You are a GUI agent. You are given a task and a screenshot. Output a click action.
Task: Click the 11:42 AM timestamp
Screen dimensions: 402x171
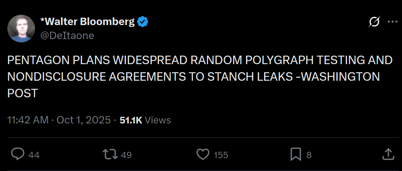coord(28,120)
